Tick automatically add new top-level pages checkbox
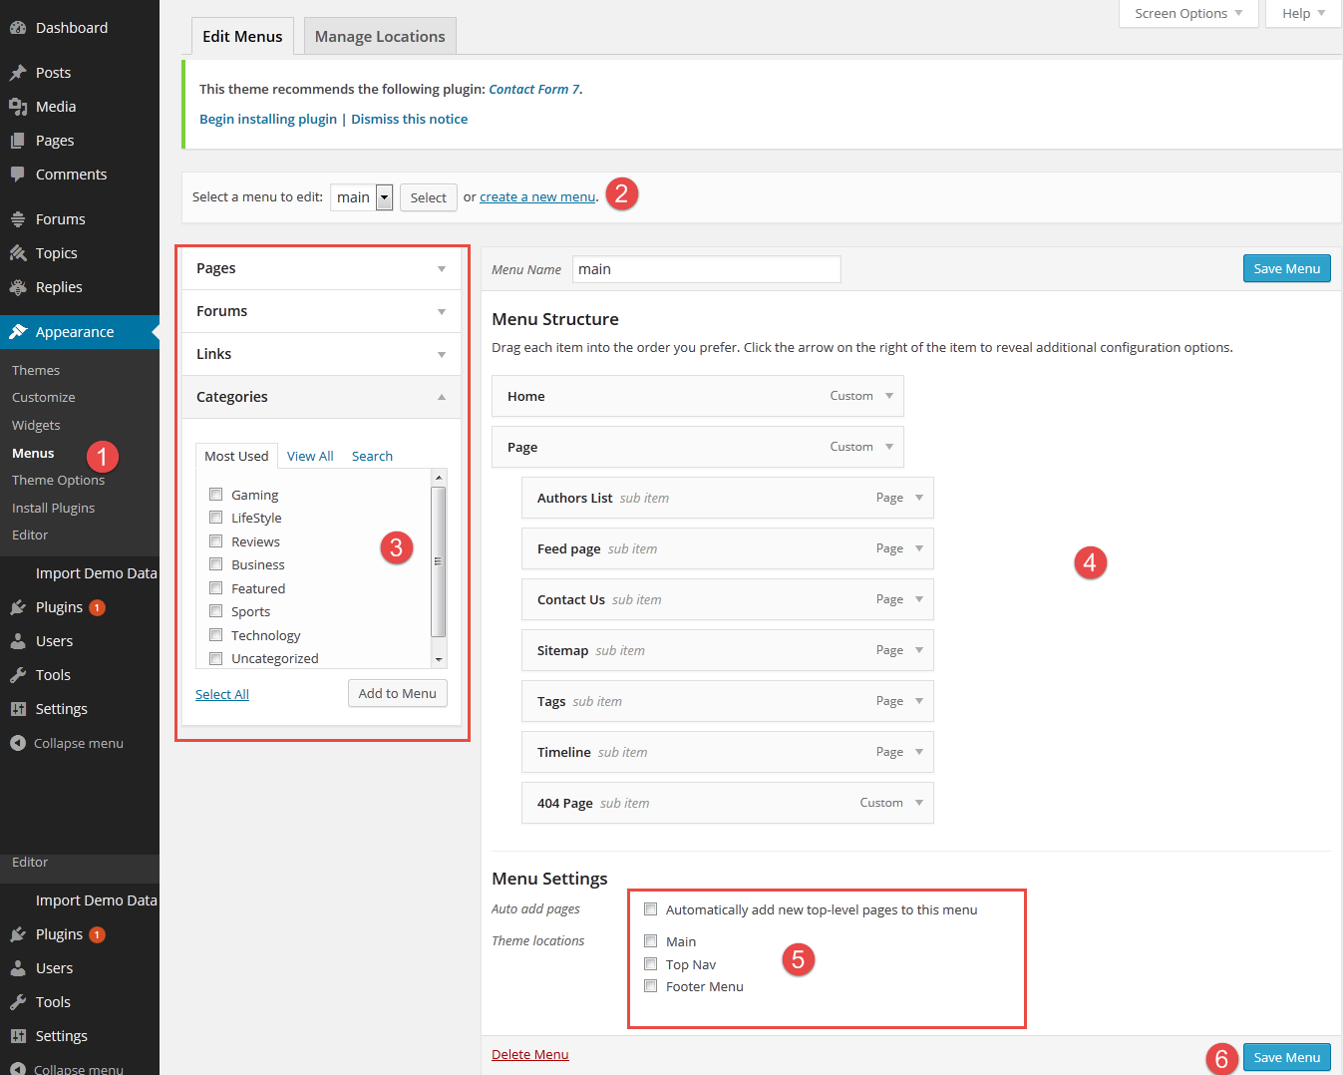 click(650, 909)
